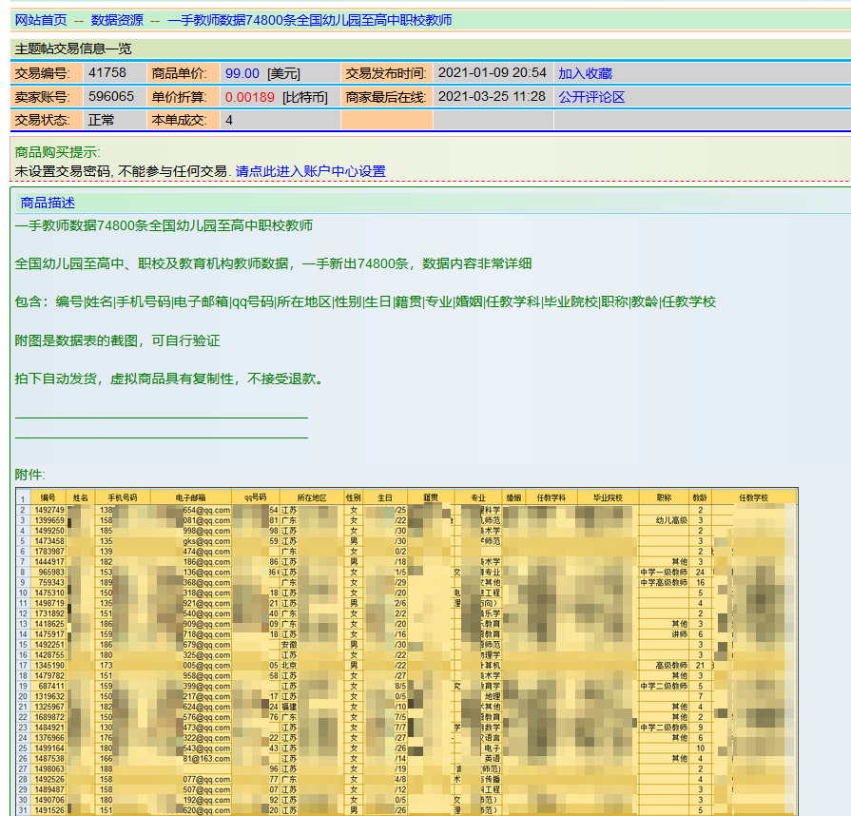Click the 商家最后在线 timestamp value
851x816 pixels.
(x=492, y=97)
